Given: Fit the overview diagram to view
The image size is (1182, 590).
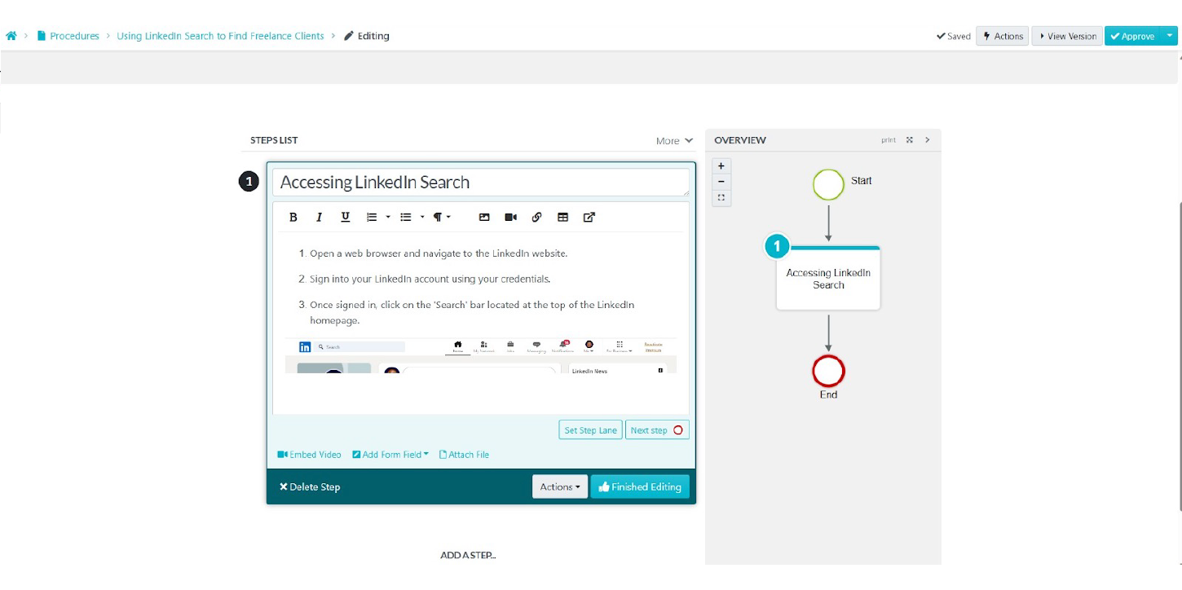Looking at the screenshot, I should (x=721, y=198).
